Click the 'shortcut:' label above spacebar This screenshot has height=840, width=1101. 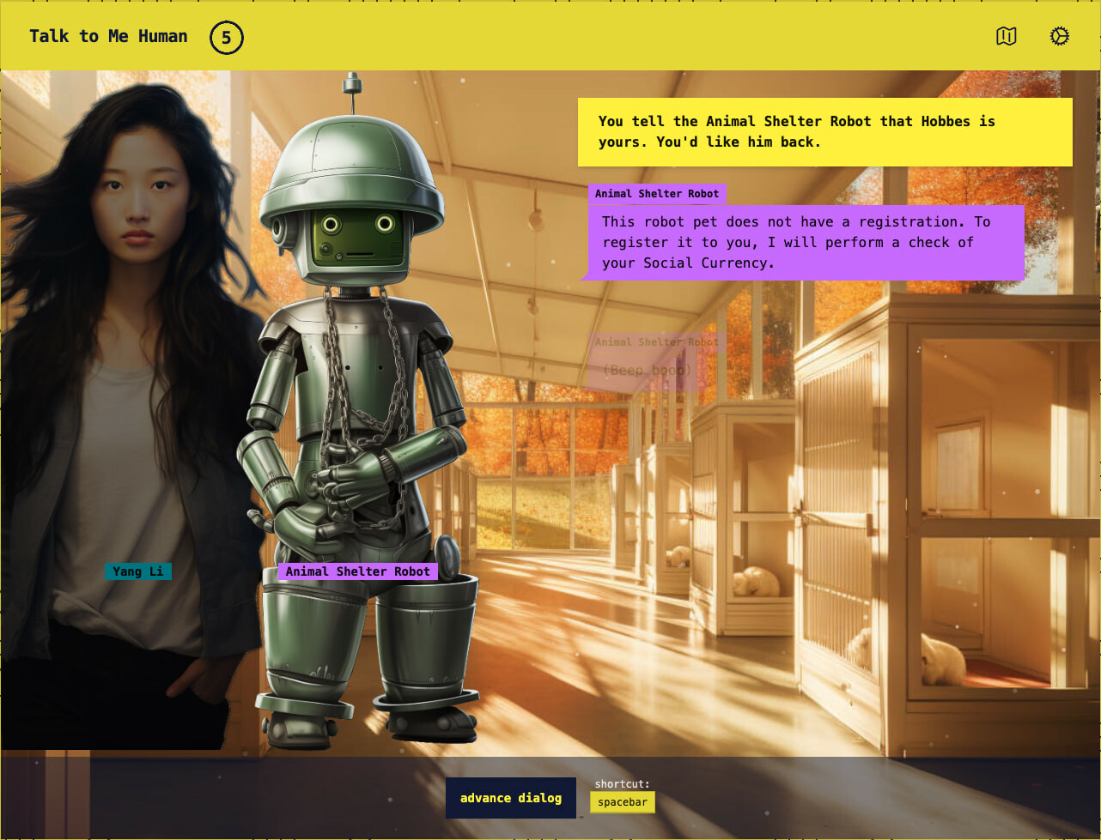coord(622,783)
